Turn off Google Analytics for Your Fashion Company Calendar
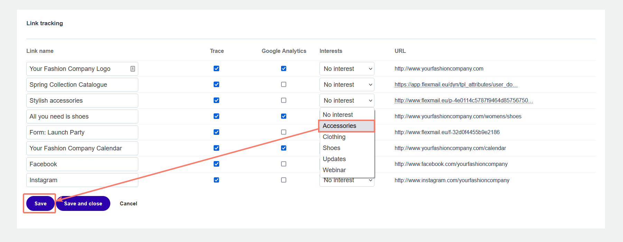The height and width of the screenshot is (242, 623). (x=283, y=148)
